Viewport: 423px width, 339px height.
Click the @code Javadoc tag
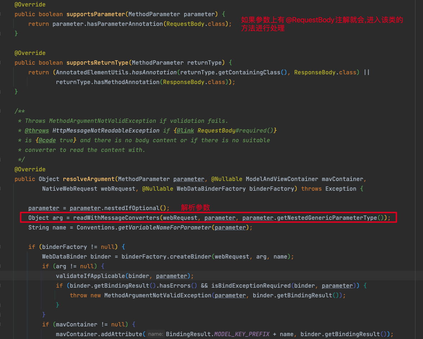47,140
